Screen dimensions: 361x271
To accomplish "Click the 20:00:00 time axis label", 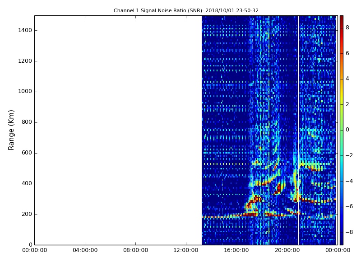I will [287, 250].
